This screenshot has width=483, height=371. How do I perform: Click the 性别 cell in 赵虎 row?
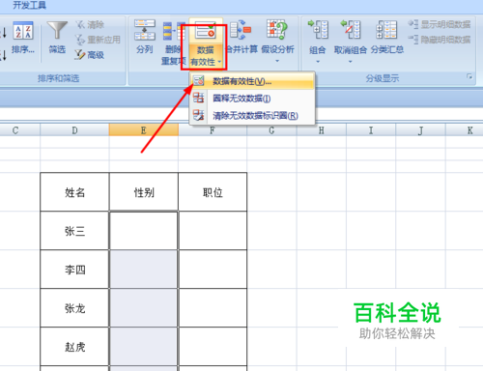click(x=144, y=347)
